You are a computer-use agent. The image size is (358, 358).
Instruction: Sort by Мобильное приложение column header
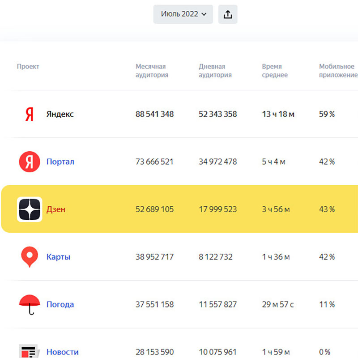[x=338, y=71]
